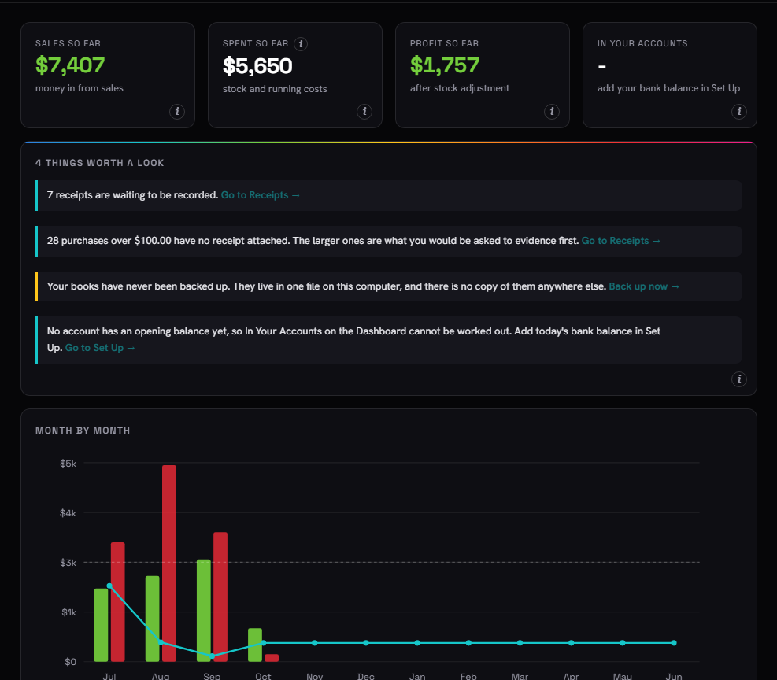
Task: Click 'add your bank balance in Set Up' text
Action: click(668, 88)
